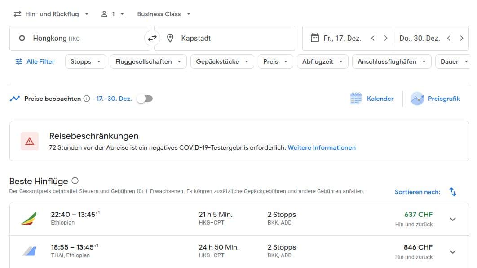This screenshot has width=477, height=268.
Task: Click the zusätzliche Gepäckgebühren link
Action: (x=250, y=191)
